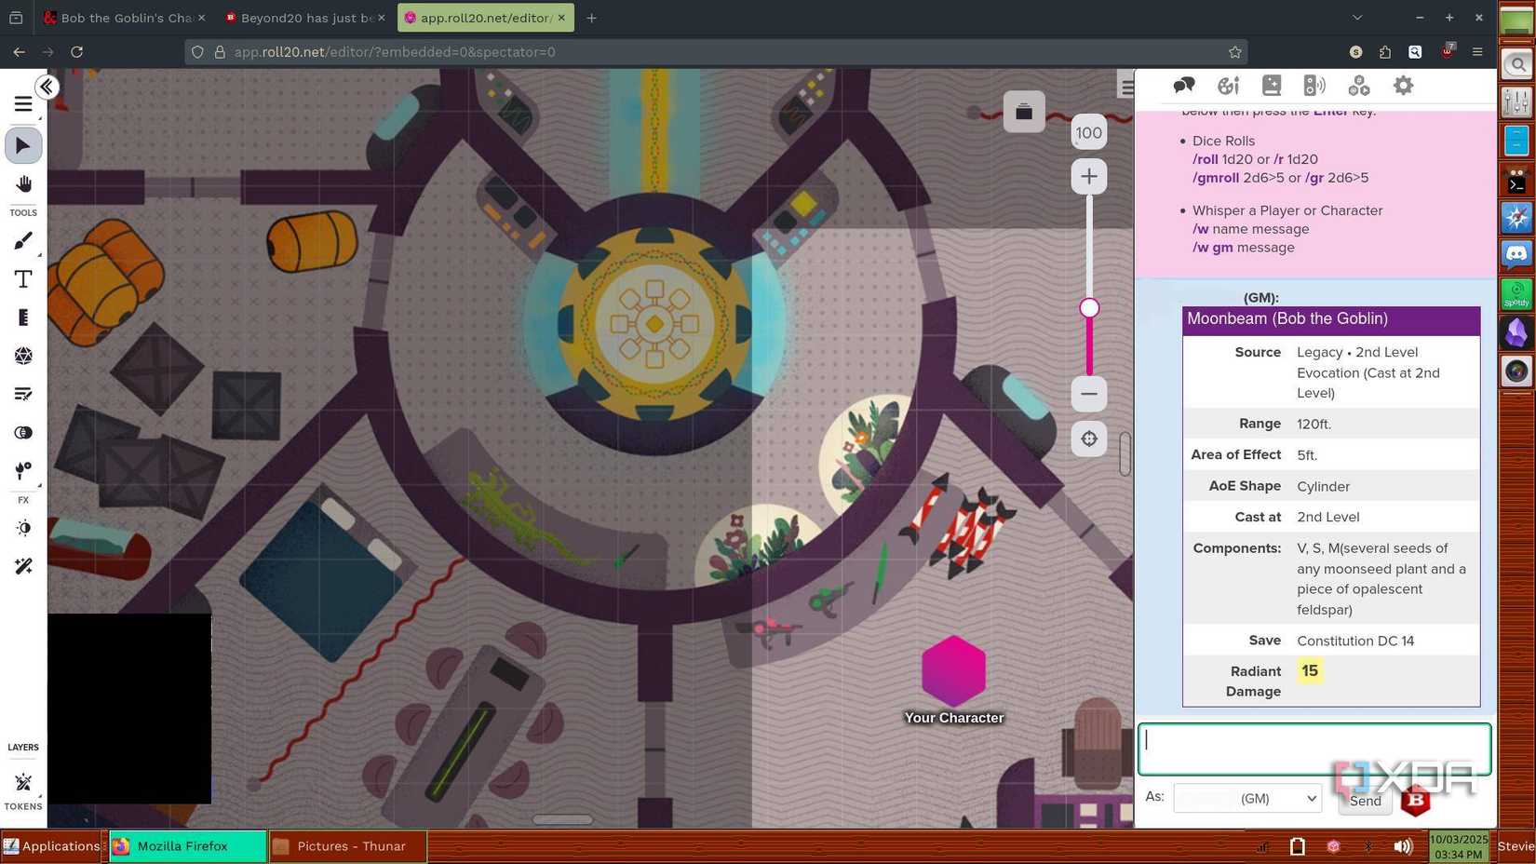Open the hamburger menu above the tools

23,103
